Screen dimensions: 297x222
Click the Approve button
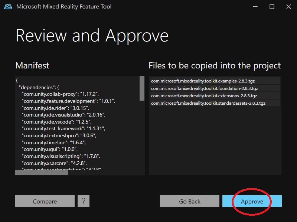pos(252,201)
